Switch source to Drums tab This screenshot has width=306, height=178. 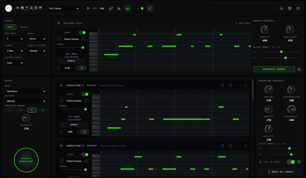[x=24, y=27]
